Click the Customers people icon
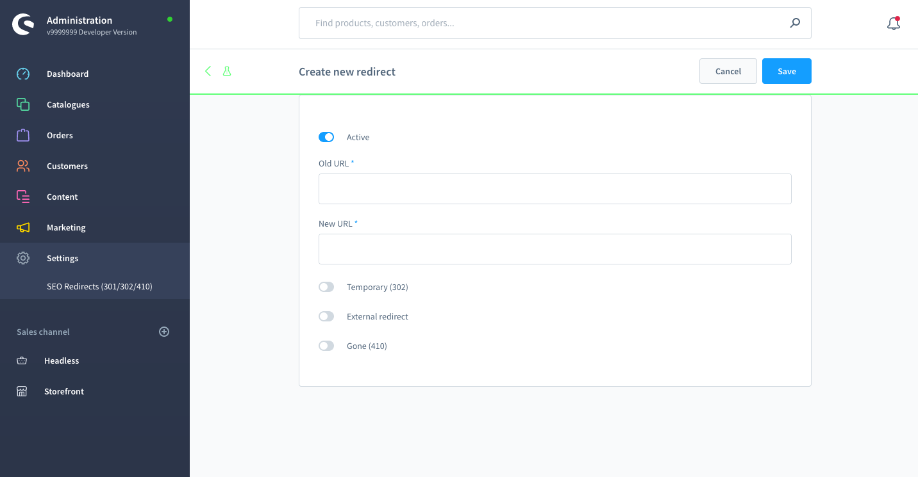Screen dimensions: 918x477 [x=23, y=166]
